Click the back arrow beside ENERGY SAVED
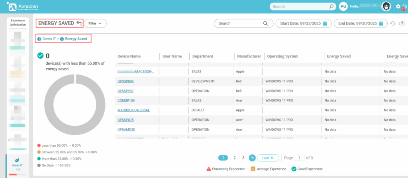 point(79,23)
